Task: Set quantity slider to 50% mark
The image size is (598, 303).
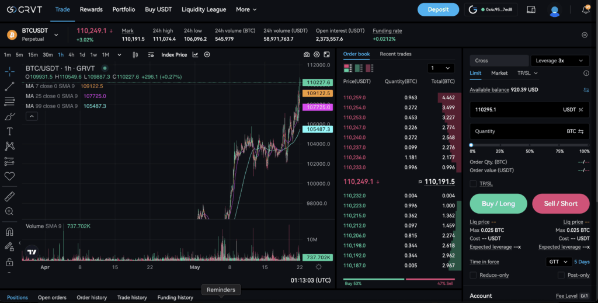Action: 530,145
